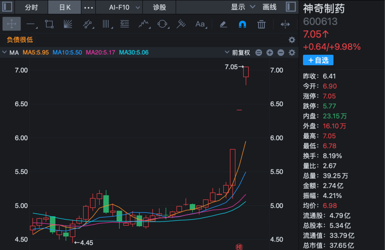Viewport: 385px width, 250px height.
Task: Switch to the 分时 tab
Action: 31,7
